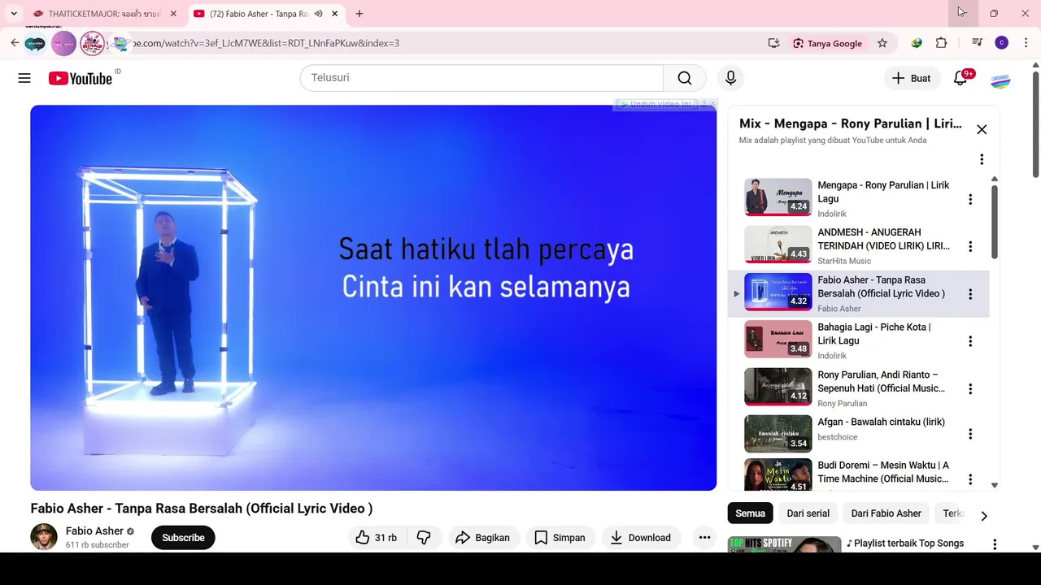Open the Top Hits Spotify playlist thumbnail
The height and width of the screenshot is (585, 1041).
784,544
